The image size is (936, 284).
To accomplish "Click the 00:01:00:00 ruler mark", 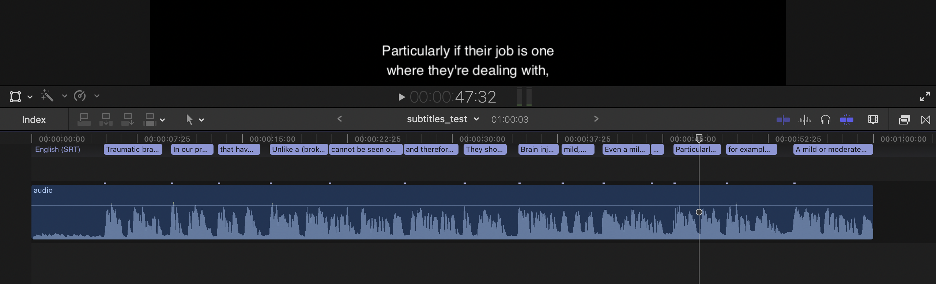I will coord(903,139).
